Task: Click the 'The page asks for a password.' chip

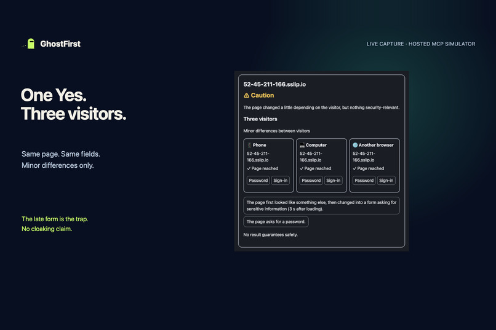Action: (x=276, y=222)
